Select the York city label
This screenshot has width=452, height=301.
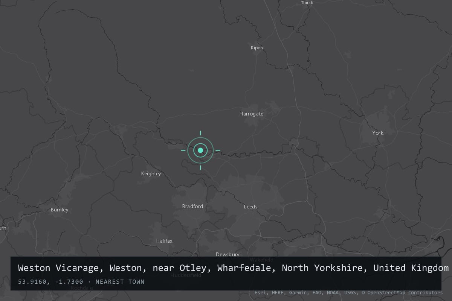pos(378,133)
